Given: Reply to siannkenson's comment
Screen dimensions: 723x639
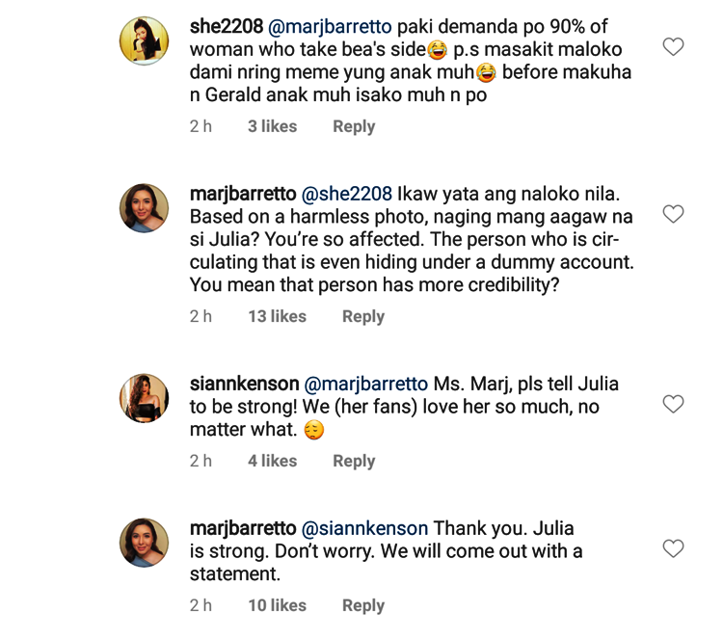Looking at the screenshot, I should coord(354,461).
